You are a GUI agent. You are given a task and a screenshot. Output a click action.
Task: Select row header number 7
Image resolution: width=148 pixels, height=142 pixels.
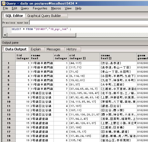9,89
